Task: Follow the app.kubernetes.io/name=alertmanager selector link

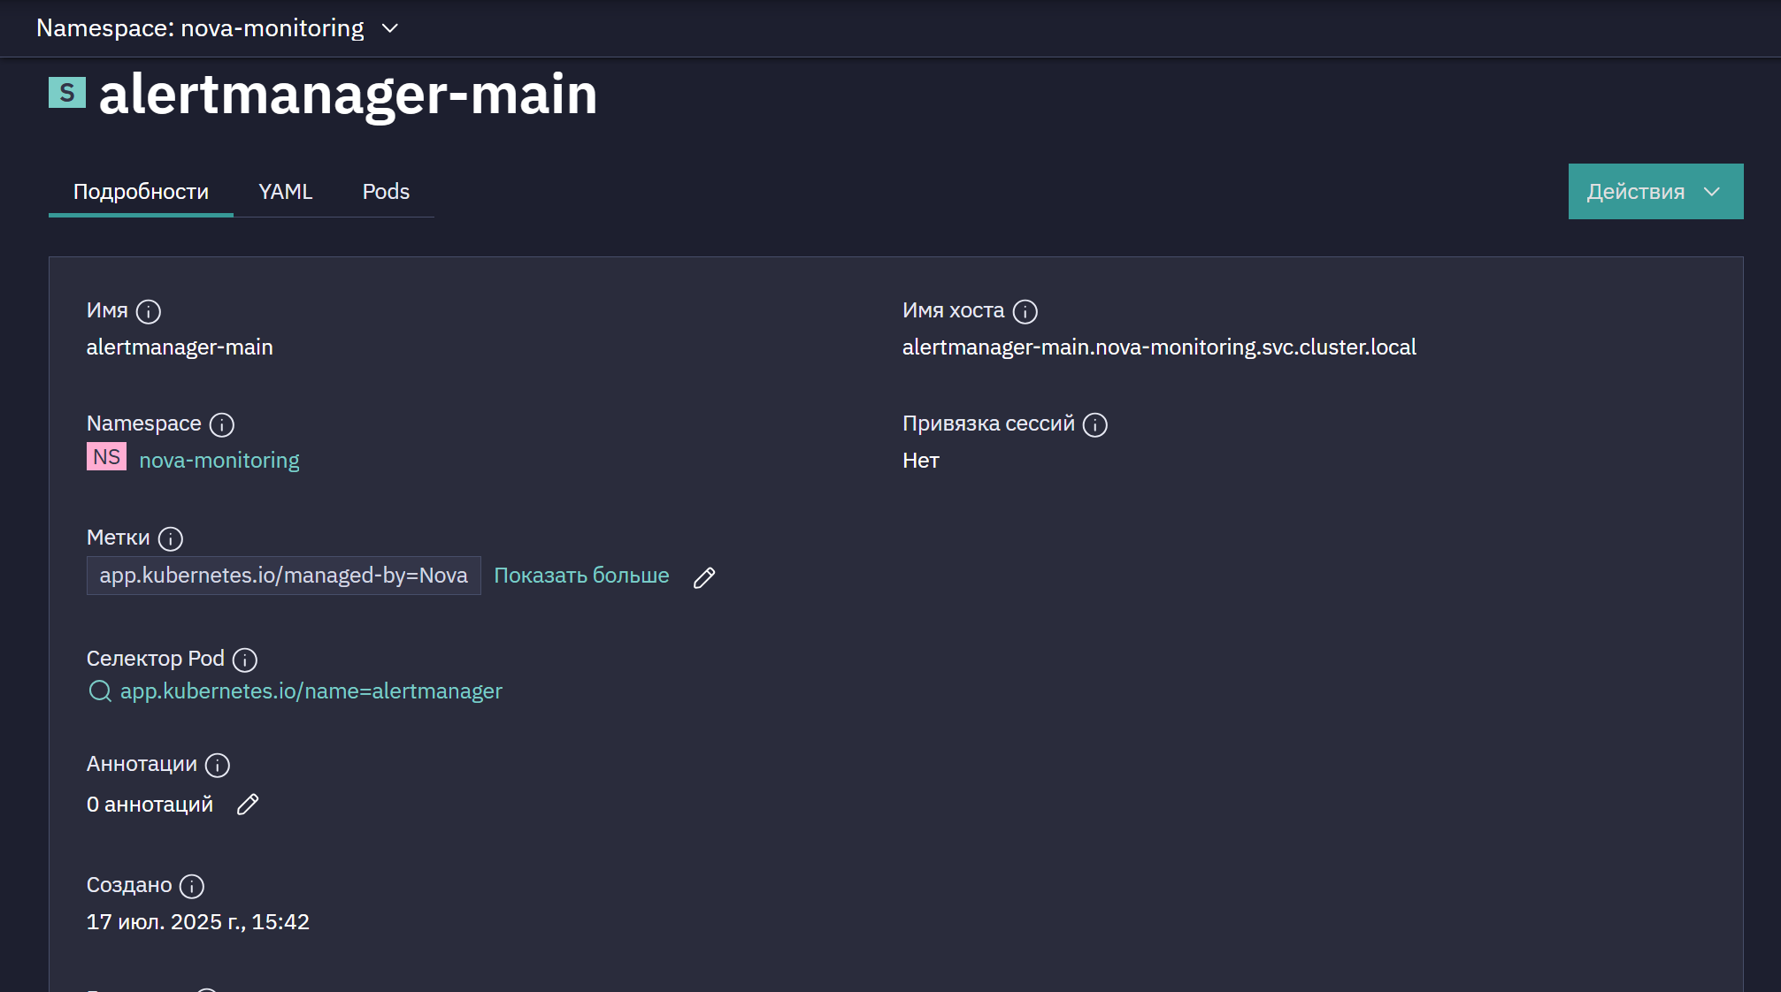Action: [311, 691]
